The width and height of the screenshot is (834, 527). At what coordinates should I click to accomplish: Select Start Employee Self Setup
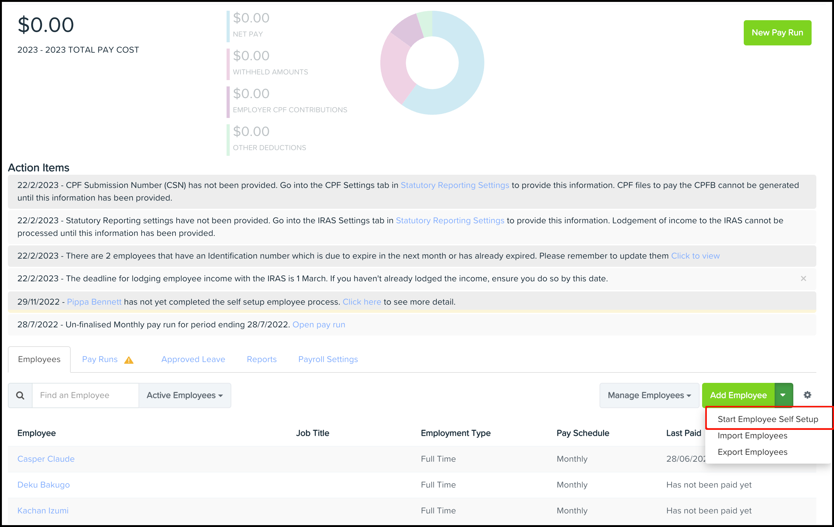pyautogui.click(x=767, y=419)
